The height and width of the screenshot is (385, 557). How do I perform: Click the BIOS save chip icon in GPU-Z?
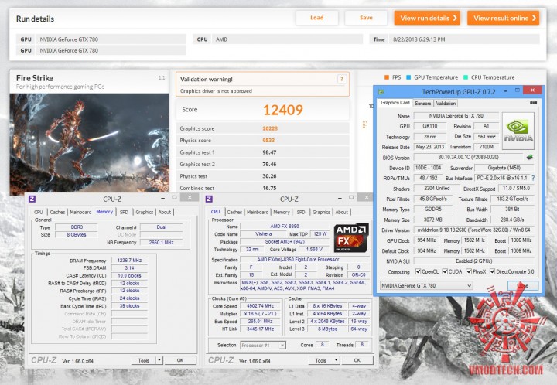tap(529, 157)
